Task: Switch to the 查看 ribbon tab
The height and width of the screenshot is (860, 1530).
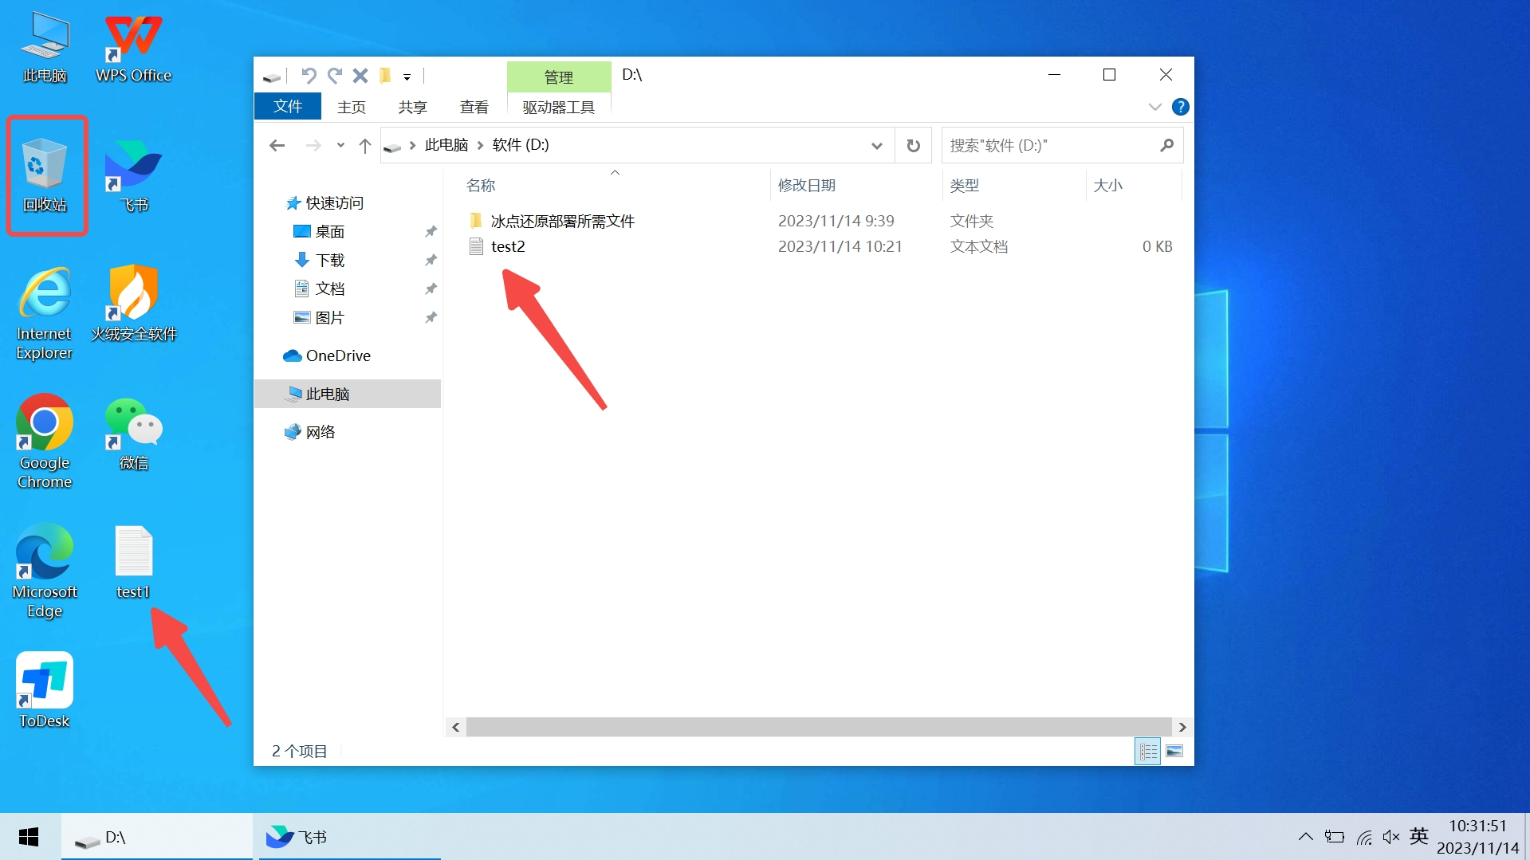Action: pyautogui.click(x=474, y=107)
